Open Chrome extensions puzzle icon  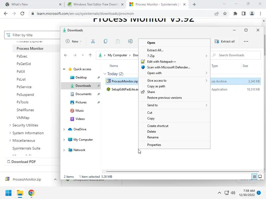235,13
